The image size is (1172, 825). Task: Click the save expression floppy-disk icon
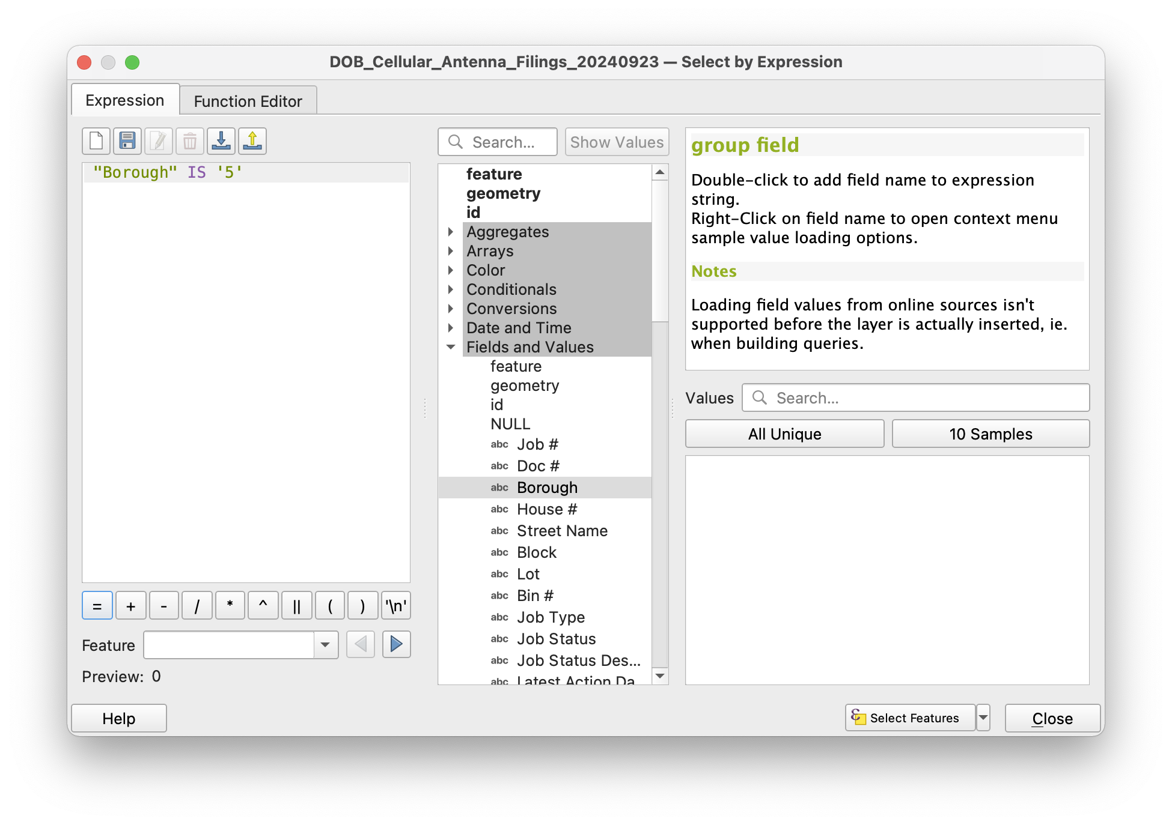[x=127, y=141]
